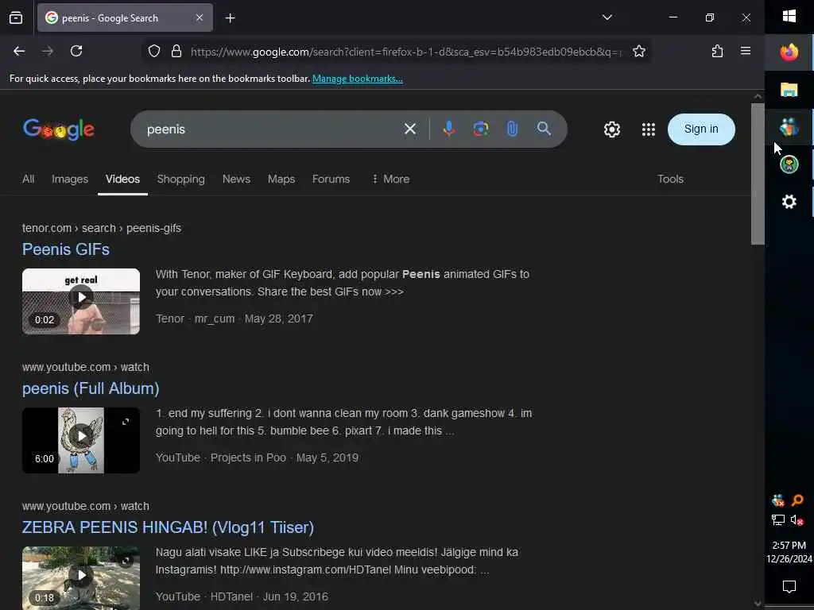Open Firefox from the taskbar
The image size is (814, 610).
click(789, 52)
